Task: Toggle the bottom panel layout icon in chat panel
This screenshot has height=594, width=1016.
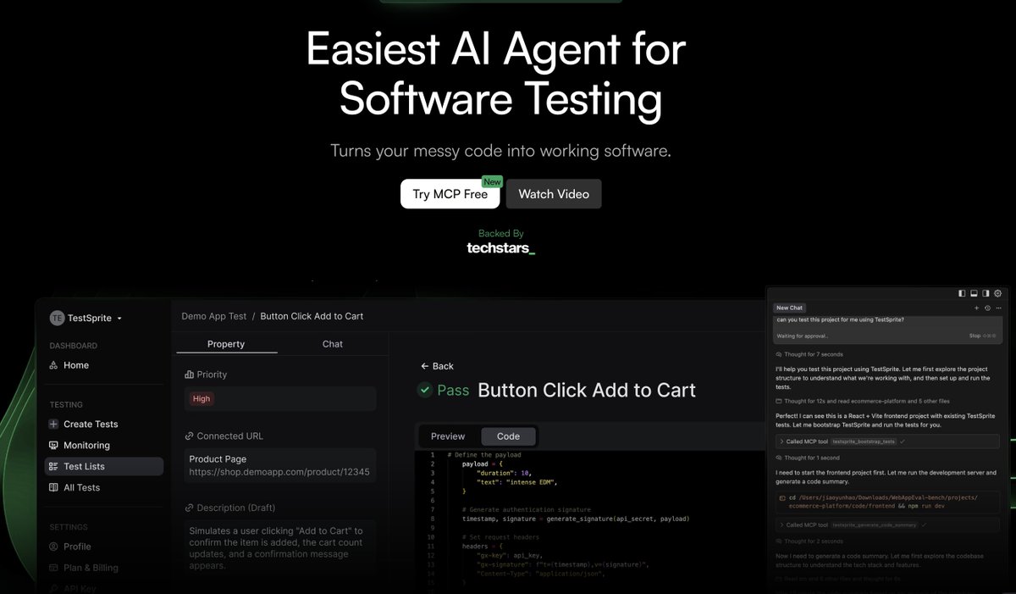Action: coord(974,293)
